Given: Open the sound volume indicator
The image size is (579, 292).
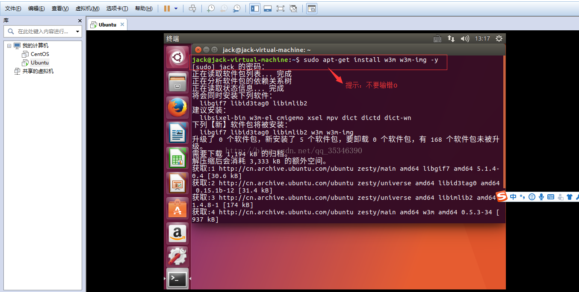Looking at the screenshot, I should [x=465, y=38].
